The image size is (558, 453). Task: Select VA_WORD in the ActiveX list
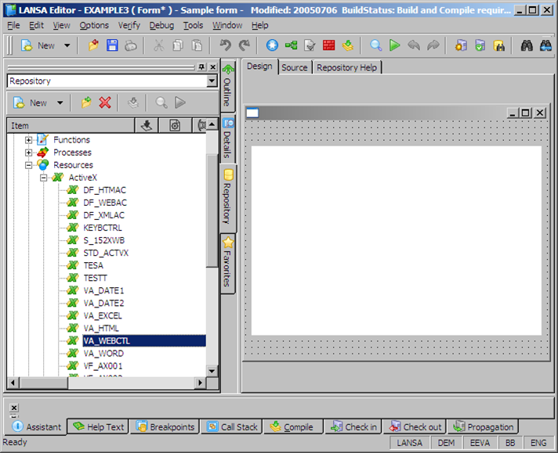pos(103,353)
